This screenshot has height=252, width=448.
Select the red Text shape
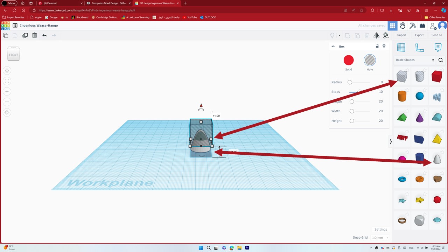(402, 138)
